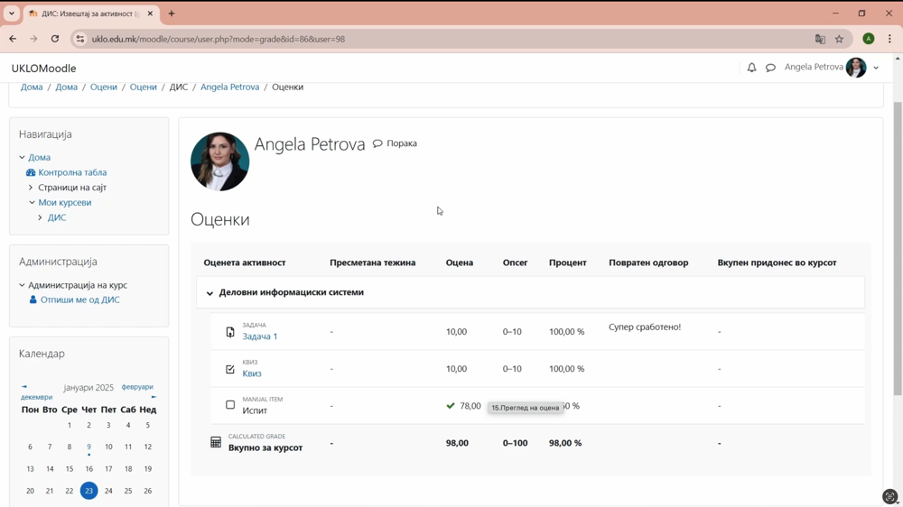Reload the page with the refresh button

[55, 39]
